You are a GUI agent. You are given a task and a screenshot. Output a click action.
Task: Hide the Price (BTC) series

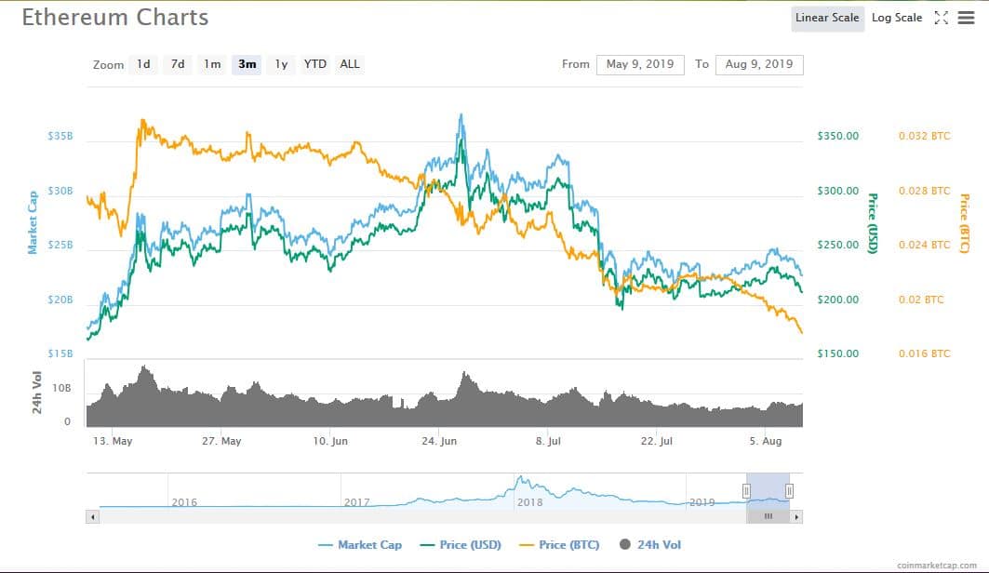click(559, 544)
